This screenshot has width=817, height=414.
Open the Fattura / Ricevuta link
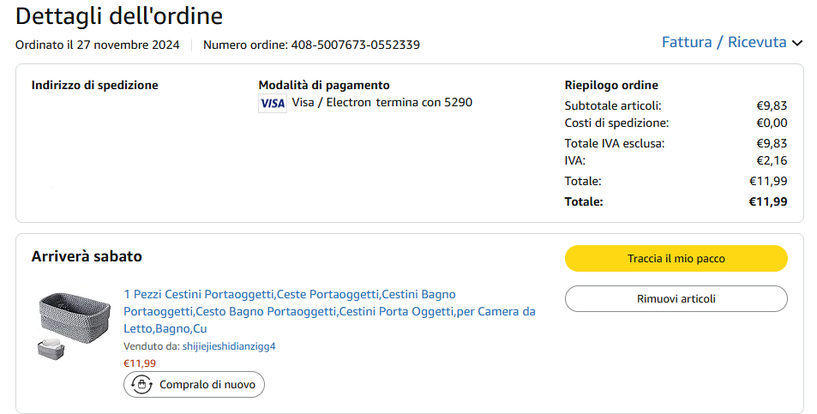(x=724, y=42)
